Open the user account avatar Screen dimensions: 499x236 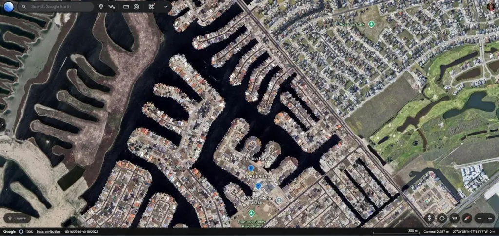click(x=491, y=6)
